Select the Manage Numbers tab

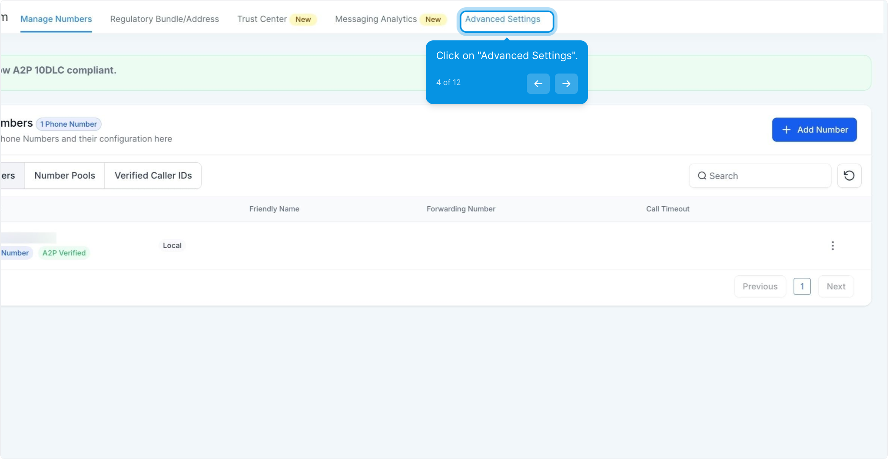[x=56, y=19]
